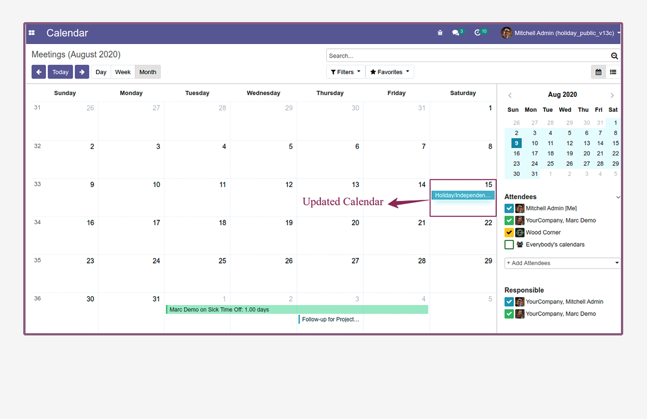Go to previous month with left arrow button
Image resolution: width=647 pixels, height=419 pixels.
(39, 72)
